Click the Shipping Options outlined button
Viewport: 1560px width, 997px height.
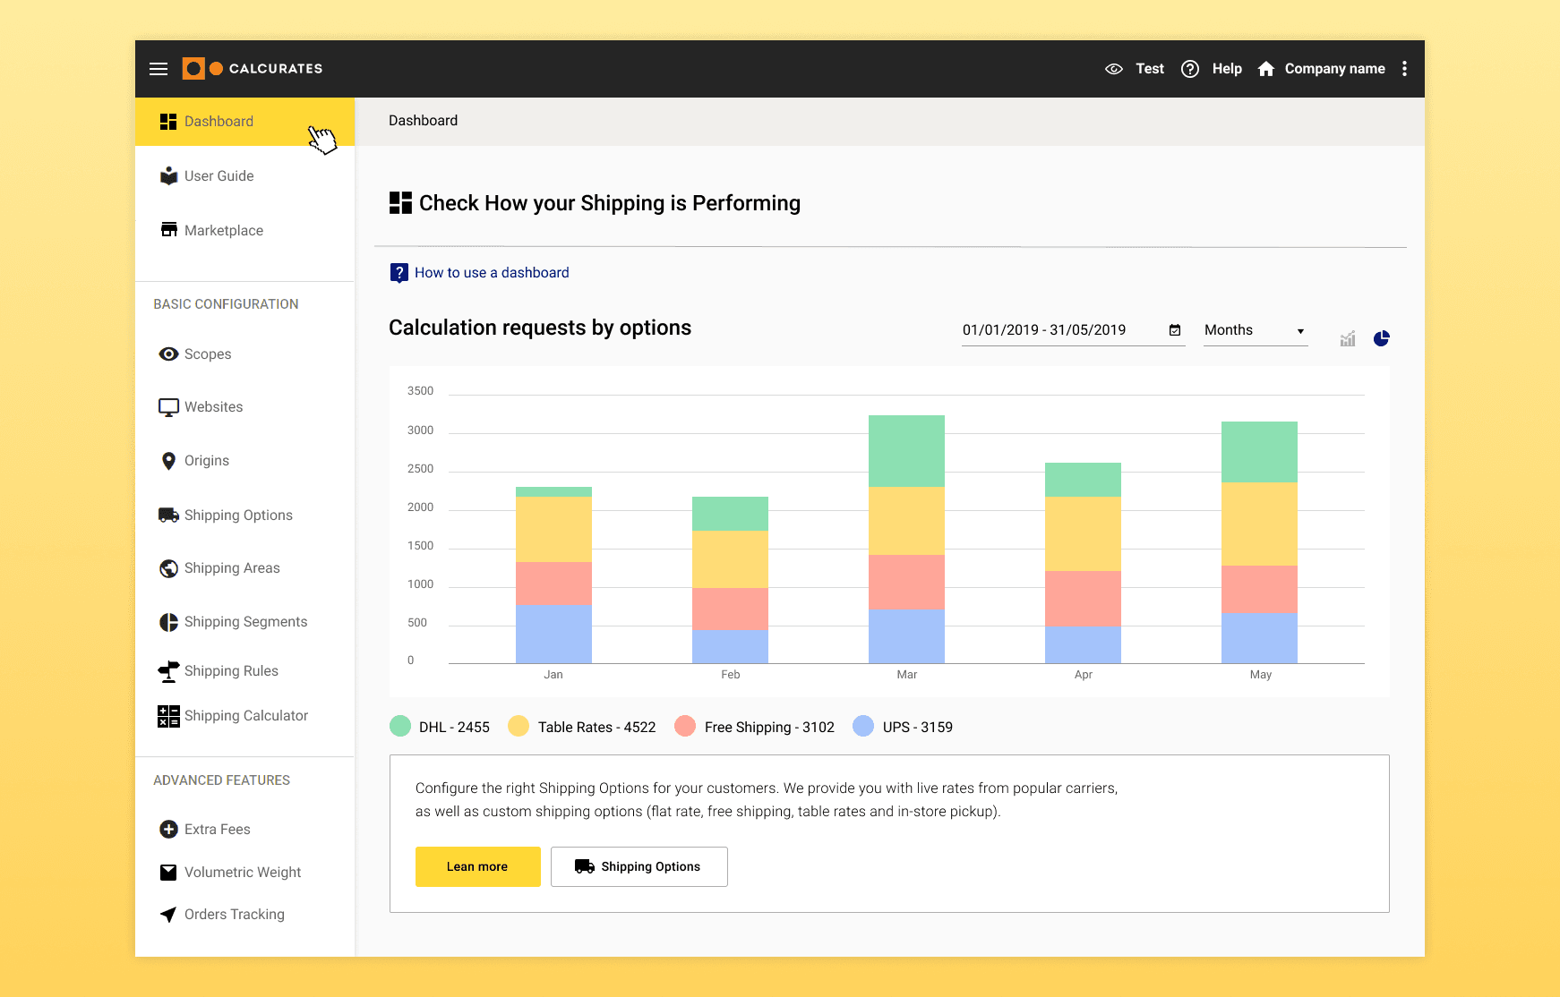tap(639, 866)
